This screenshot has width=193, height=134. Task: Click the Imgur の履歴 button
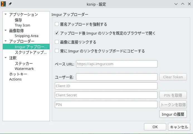(172, 114)
